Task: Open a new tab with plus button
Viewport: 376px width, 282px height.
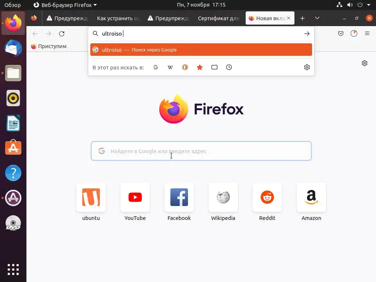Action: pos(303,18)
